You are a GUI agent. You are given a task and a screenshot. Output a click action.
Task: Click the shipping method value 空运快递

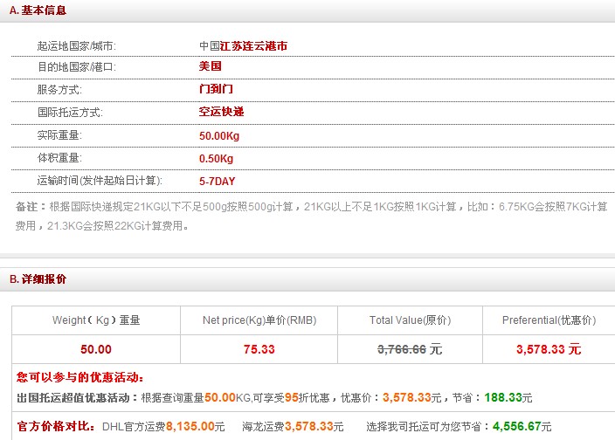221,112
